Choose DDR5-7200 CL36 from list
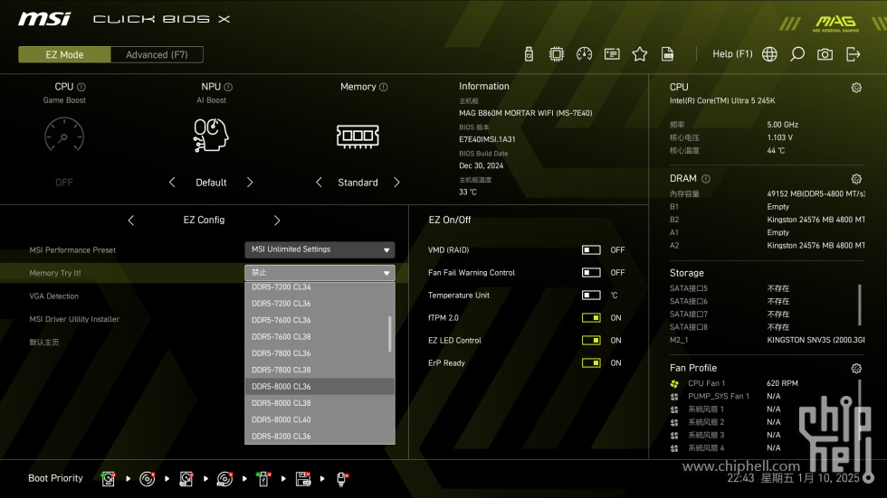887x498 pixels. [x=320, y=304]
